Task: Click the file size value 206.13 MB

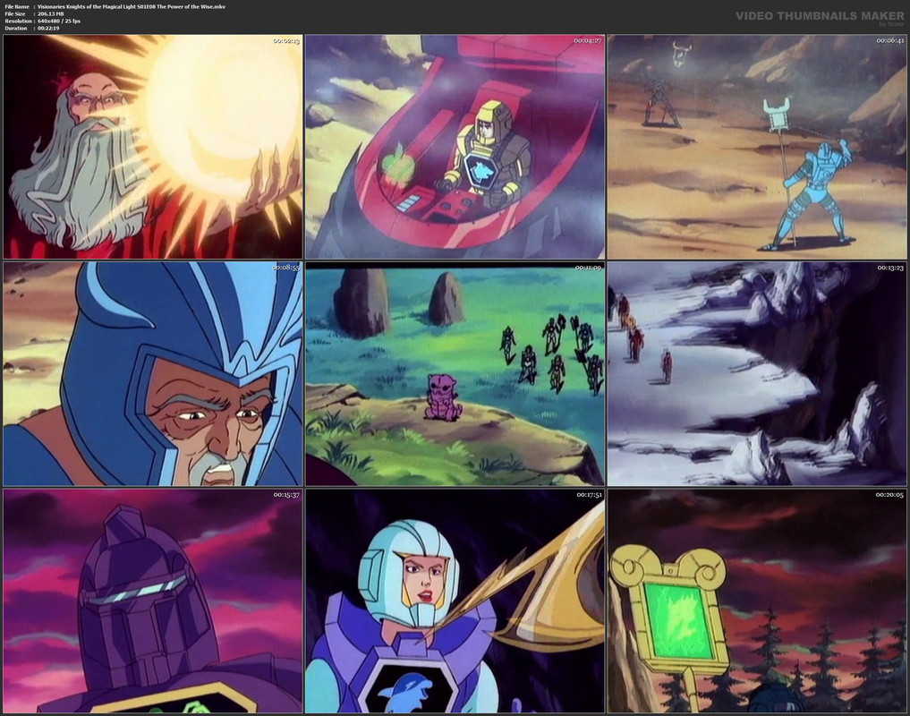Action: (x=51, y=13)
